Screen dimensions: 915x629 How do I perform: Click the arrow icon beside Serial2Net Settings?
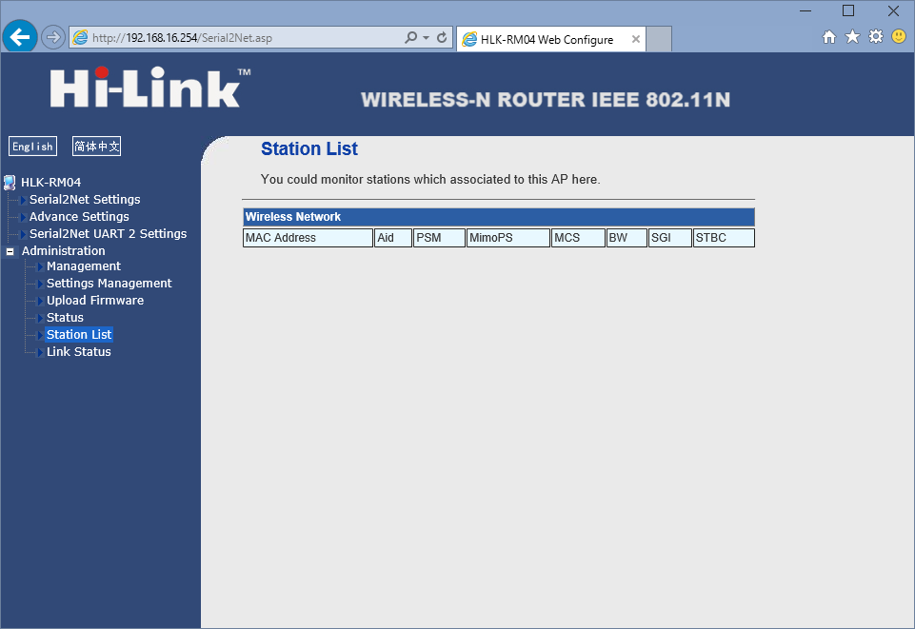24,200
